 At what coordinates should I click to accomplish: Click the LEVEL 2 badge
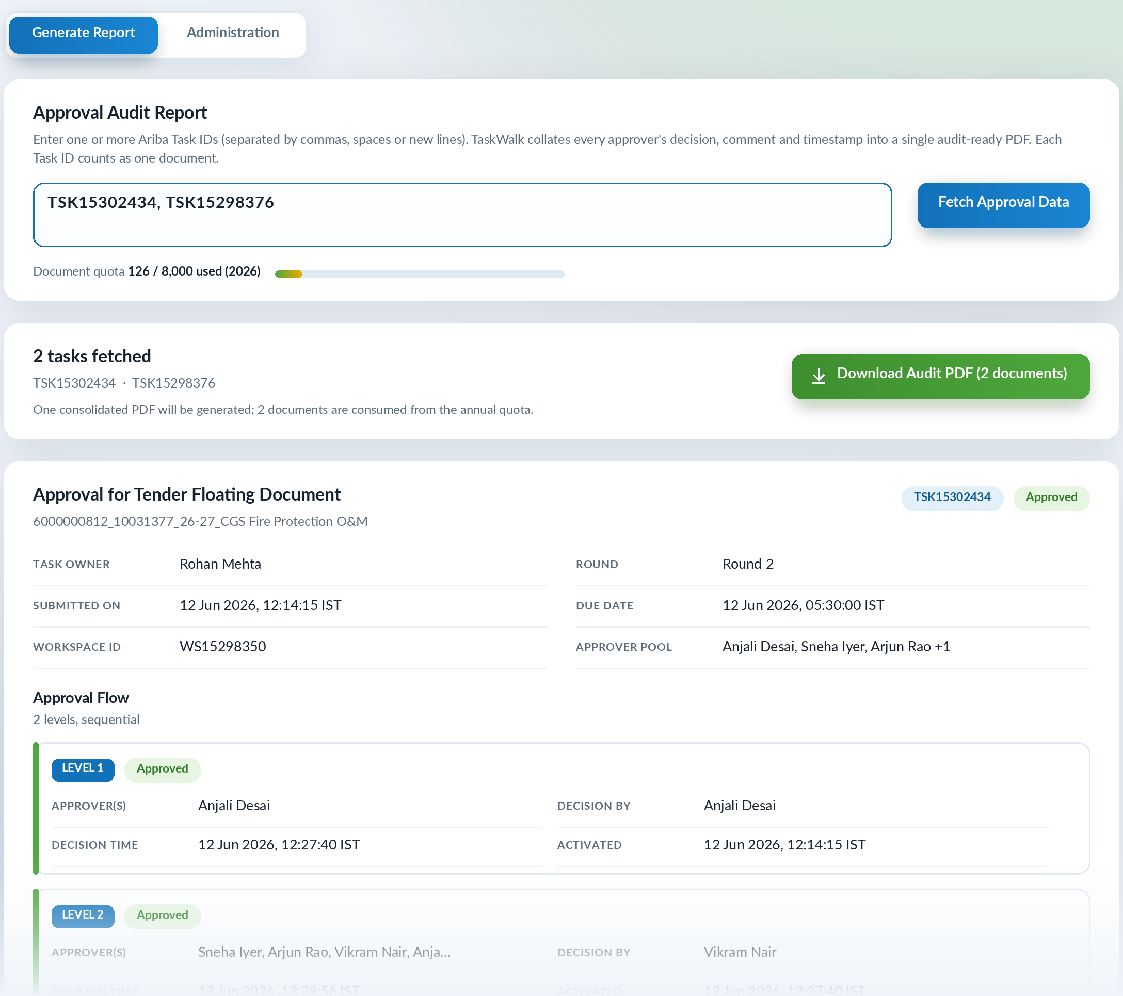(x=83, y=916)
